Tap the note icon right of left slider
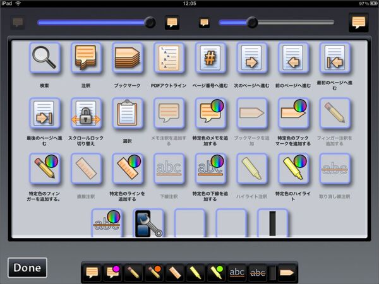379x284 pixels. pyautogui.click(x=172, y=23)
